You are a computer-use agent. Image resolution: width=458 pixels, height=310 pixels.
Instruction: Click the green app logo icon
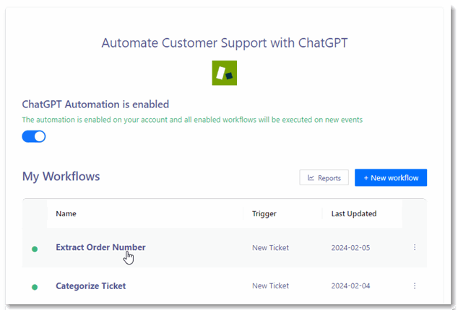tap(225, 73)
